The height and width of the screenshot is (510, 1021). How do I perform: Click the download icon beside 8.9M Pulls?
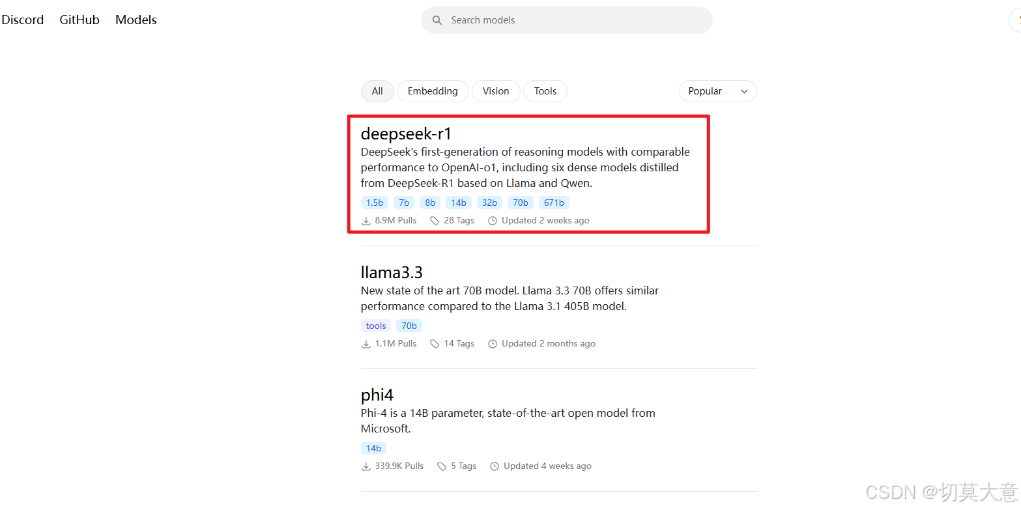pos(366,221)
